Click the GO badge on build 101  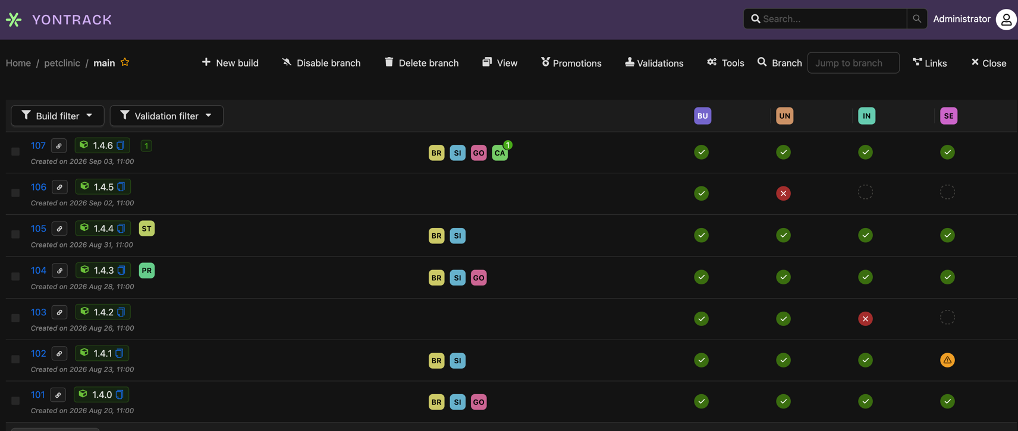[479, 402]
